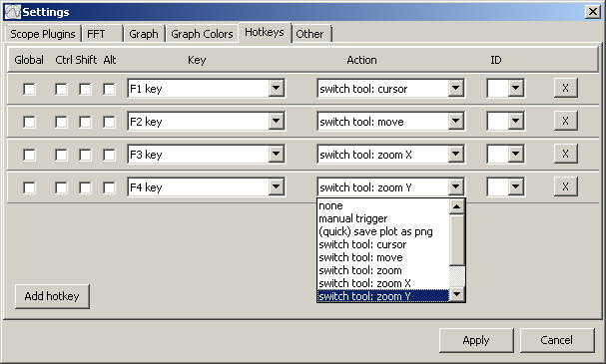Screen dimensions: 606x364
Task: Toggle Shift checkbox in F4 key row
Action: (85, 187)
